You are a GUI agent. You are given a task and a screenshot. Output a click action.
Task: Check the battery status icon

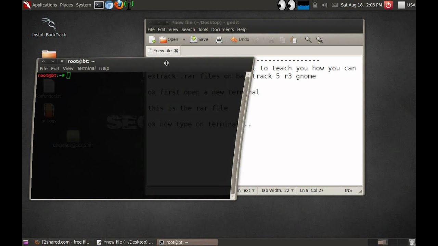tap(315, 5)
